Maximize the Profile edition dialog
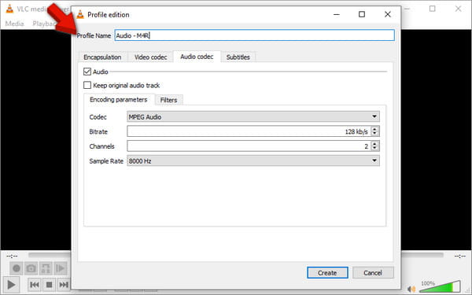Screen dimensions: 472x295 click(362, 14)
